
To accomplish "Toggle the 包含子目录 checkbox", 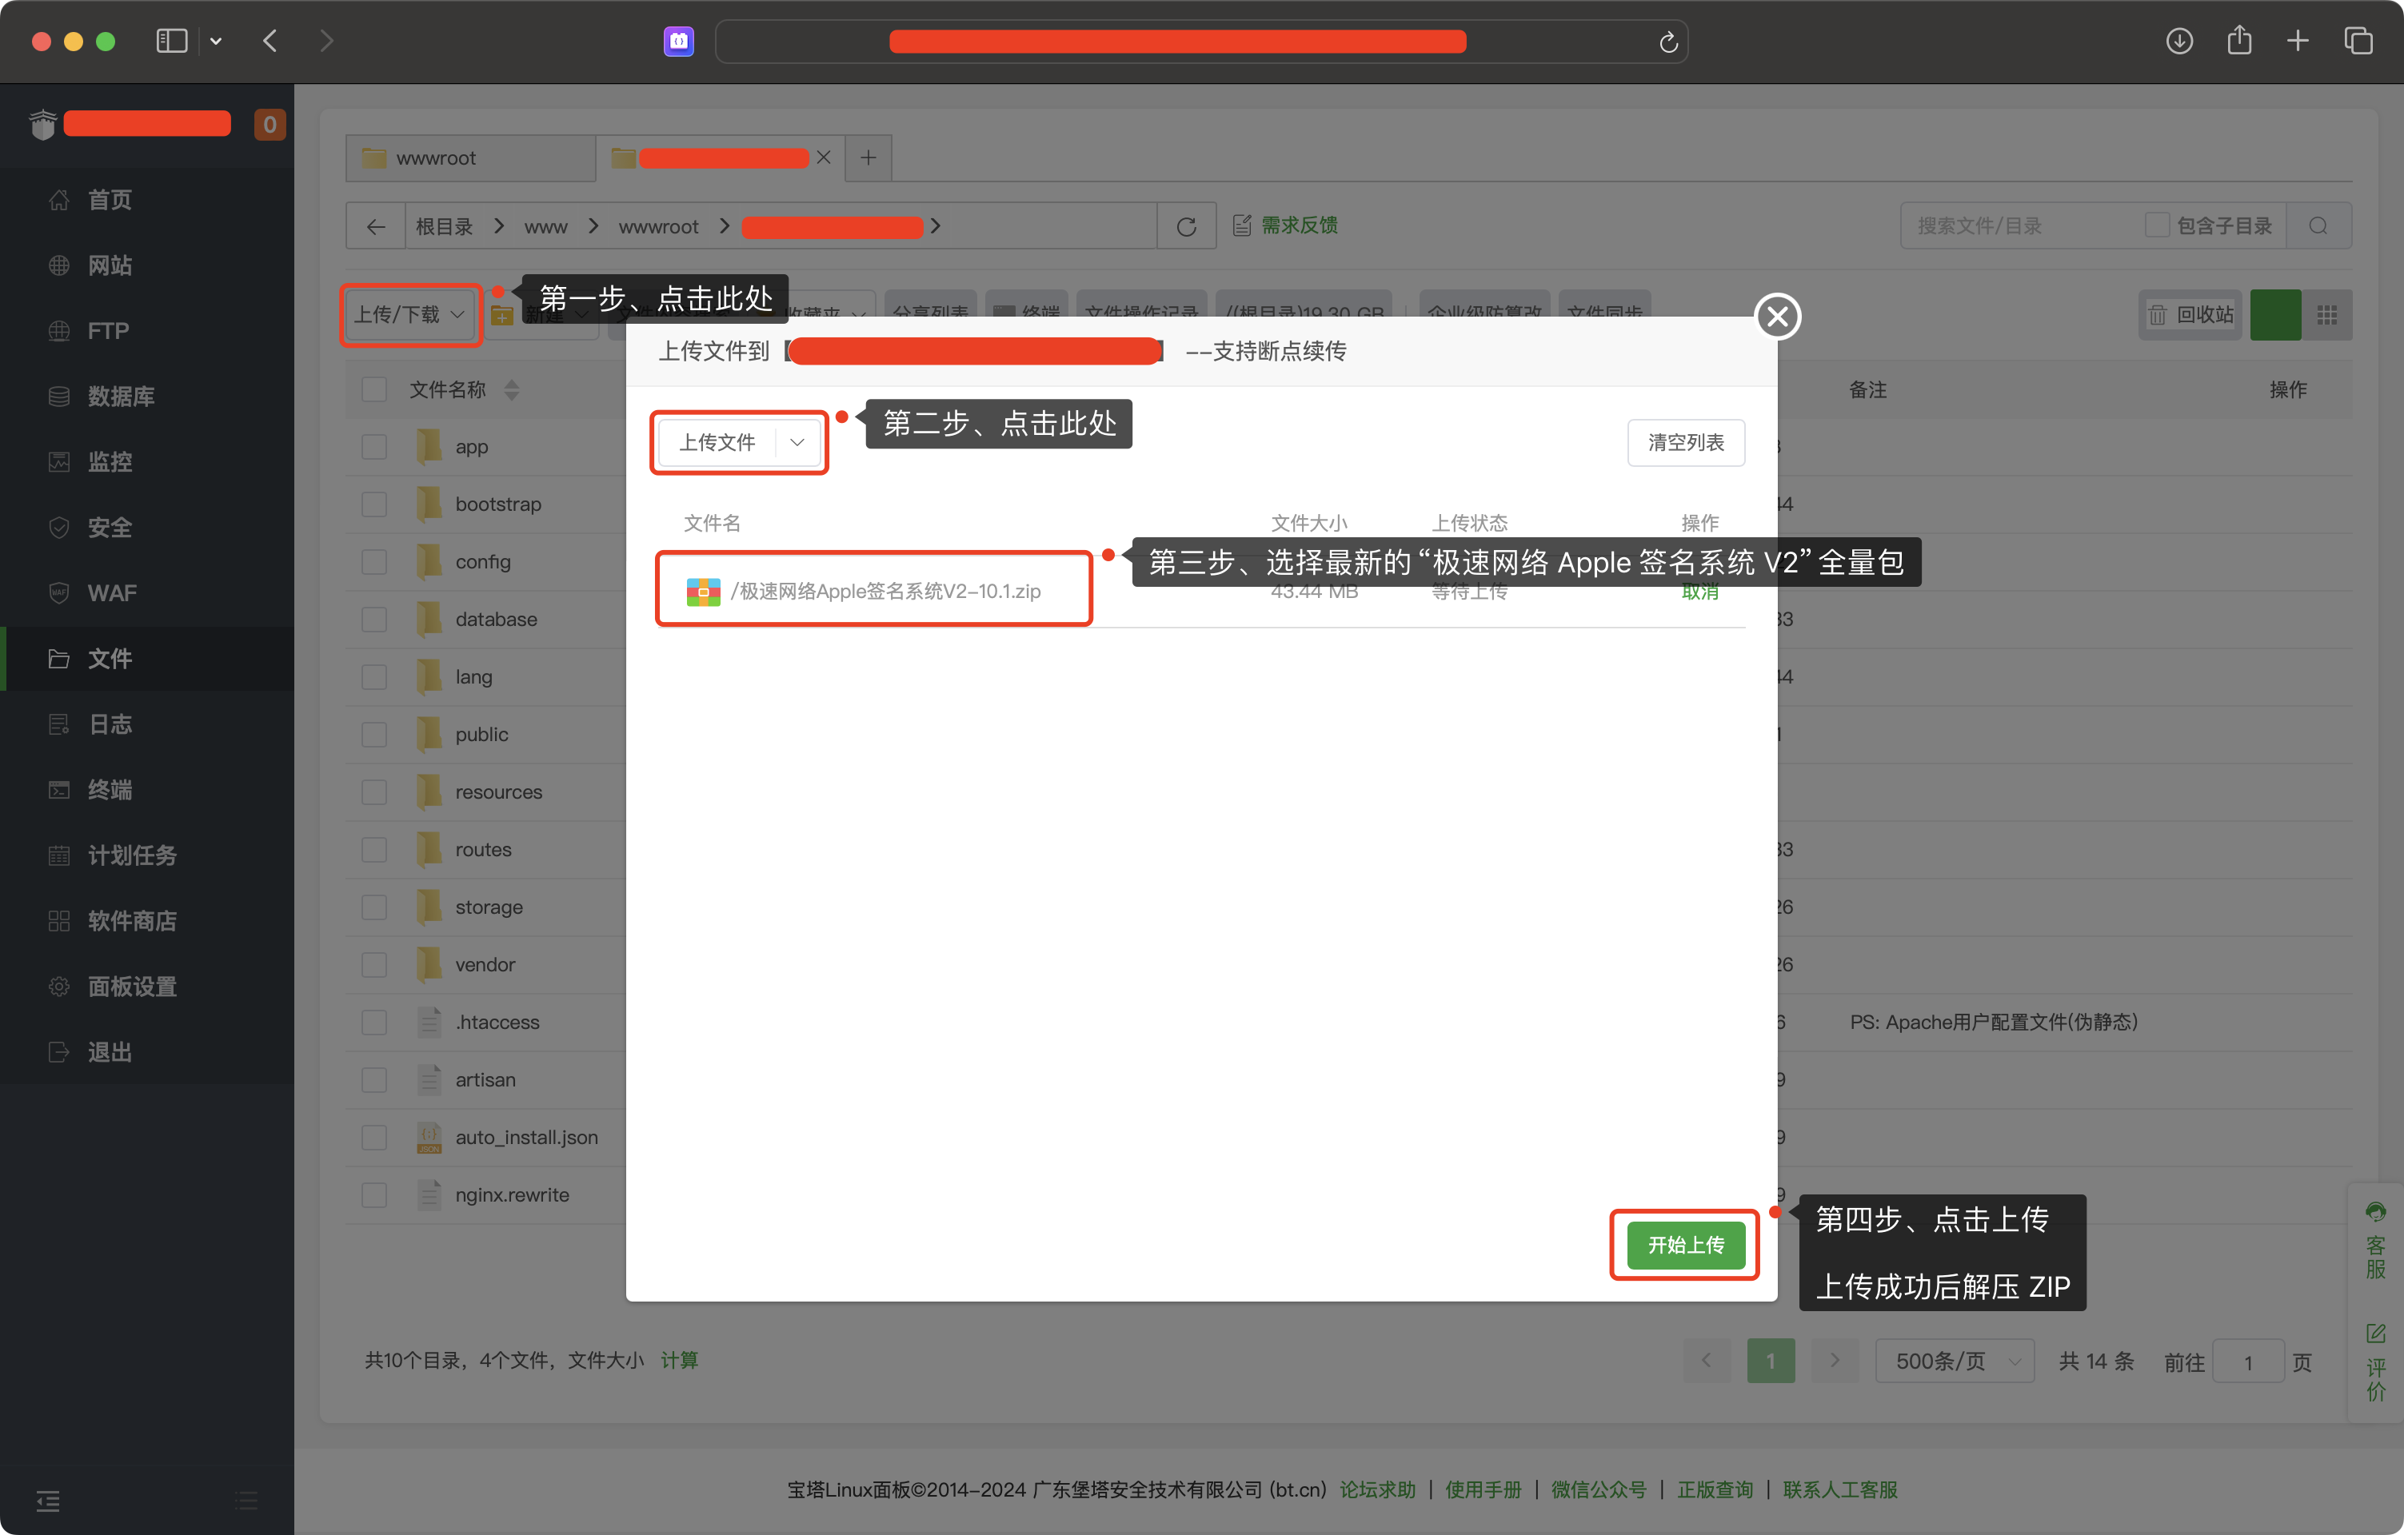I will 2156,225.
